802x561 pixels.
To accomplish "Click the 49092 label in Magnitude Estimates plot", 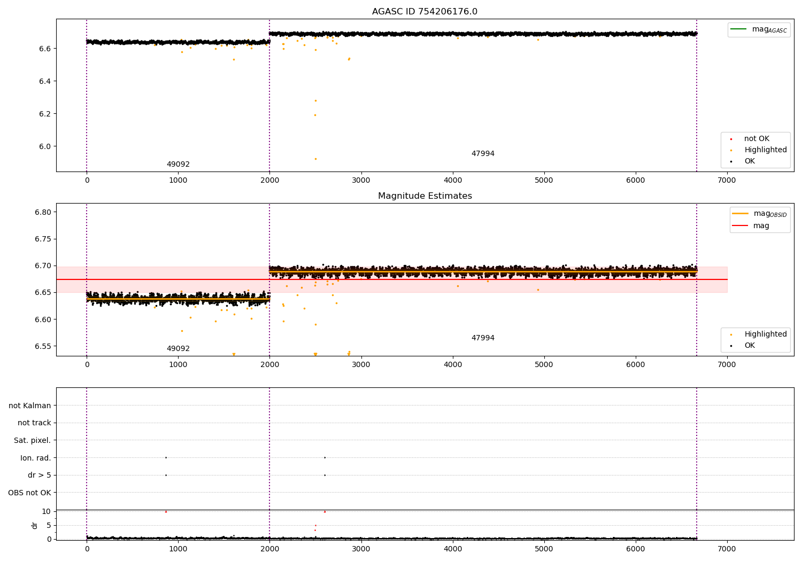I will point(178,349).
